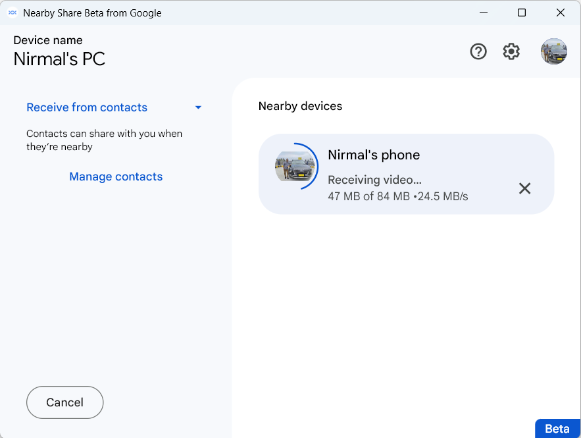Click the Beta badge
This screenshot has width=581, height=438.
tap(557, 429)
